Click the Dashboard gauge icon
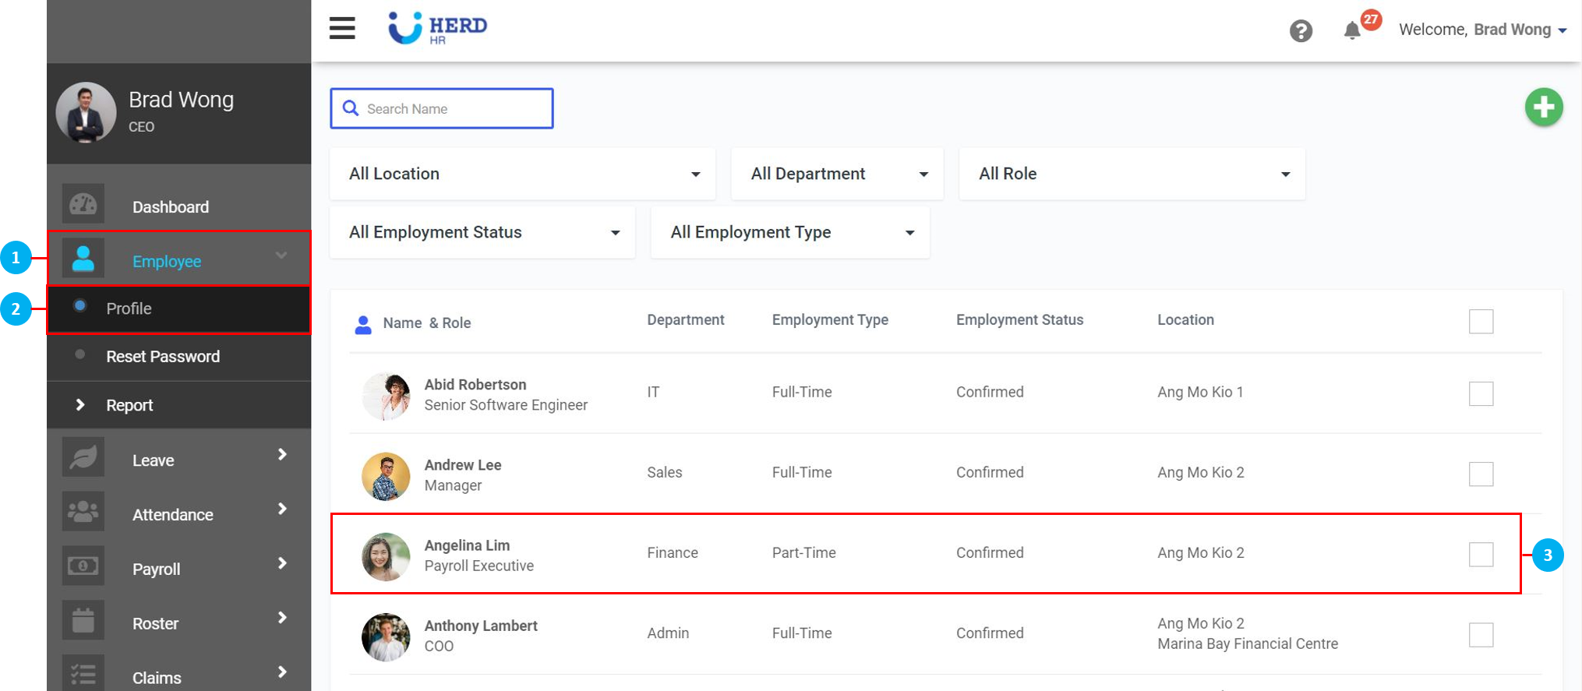 point(83,206)
